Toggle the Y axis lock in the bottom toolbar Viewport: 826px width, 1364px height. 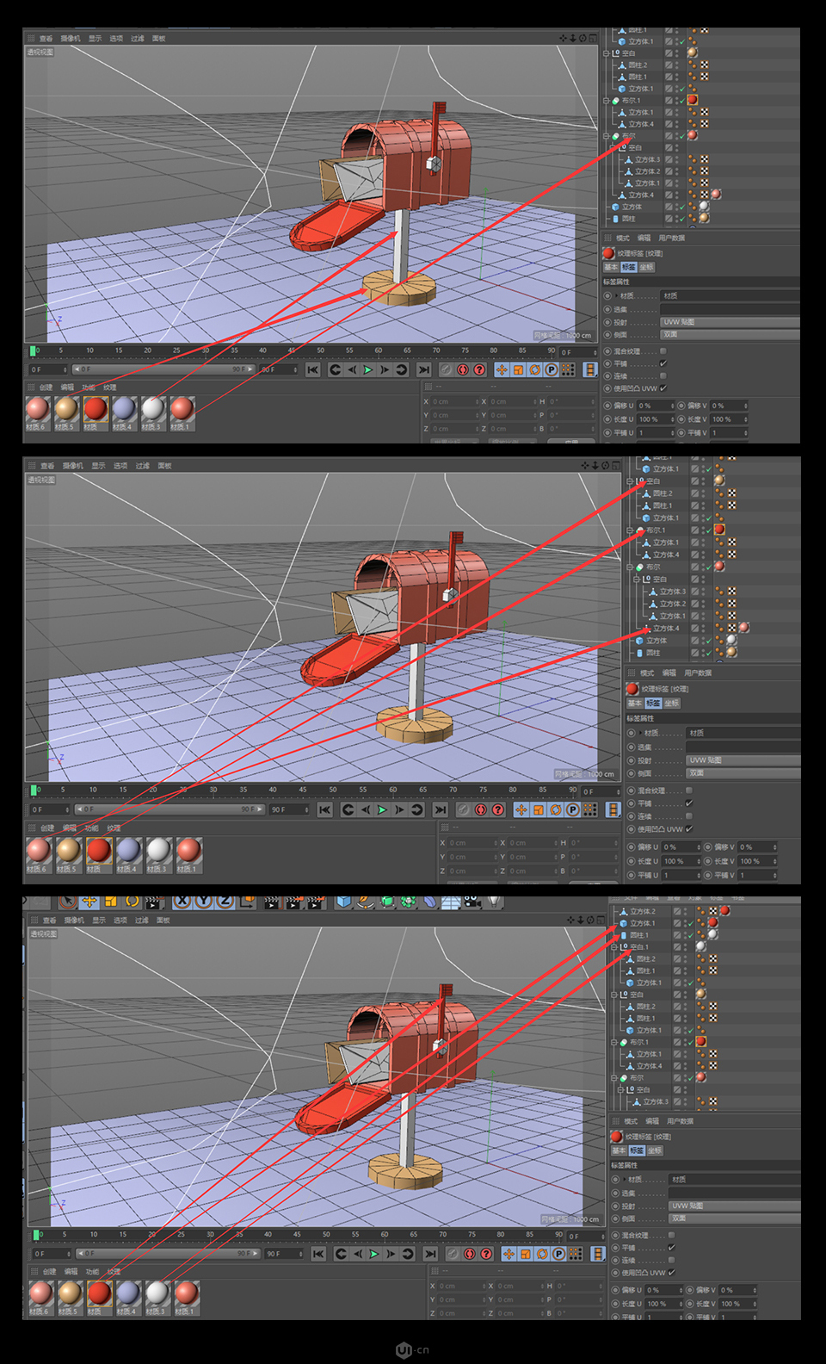tap(203, 902)
